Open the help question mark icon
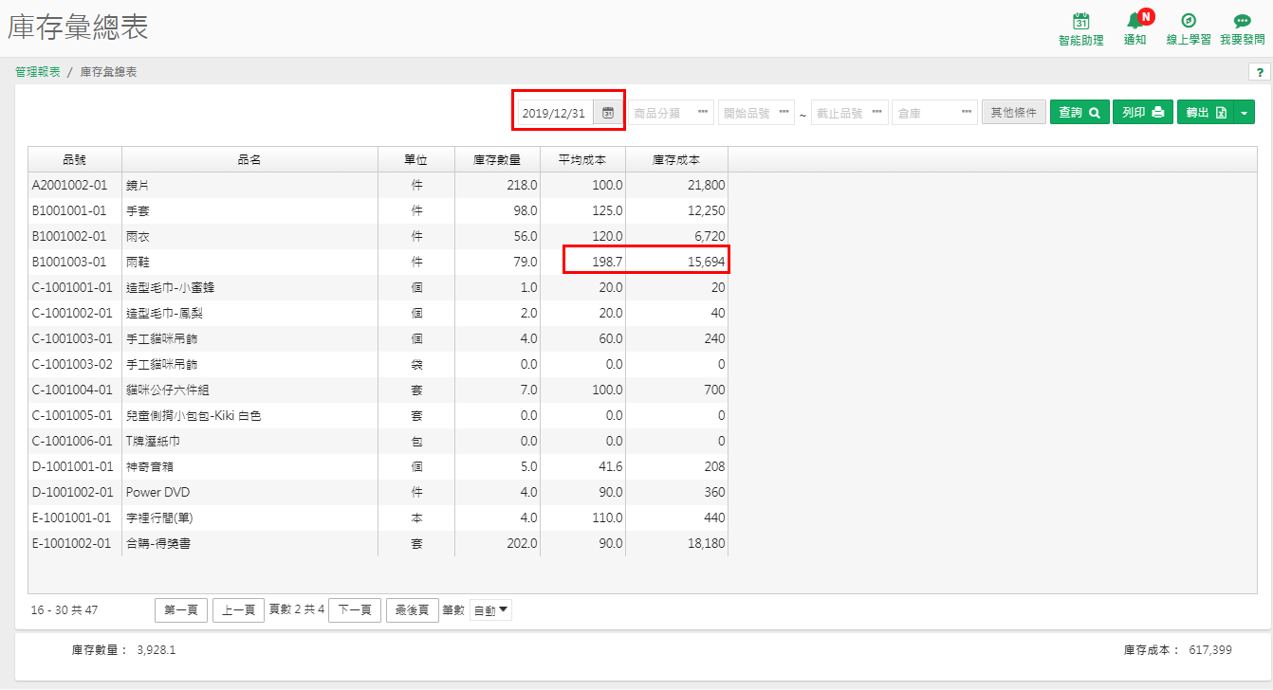 (x=1260, y=72)
